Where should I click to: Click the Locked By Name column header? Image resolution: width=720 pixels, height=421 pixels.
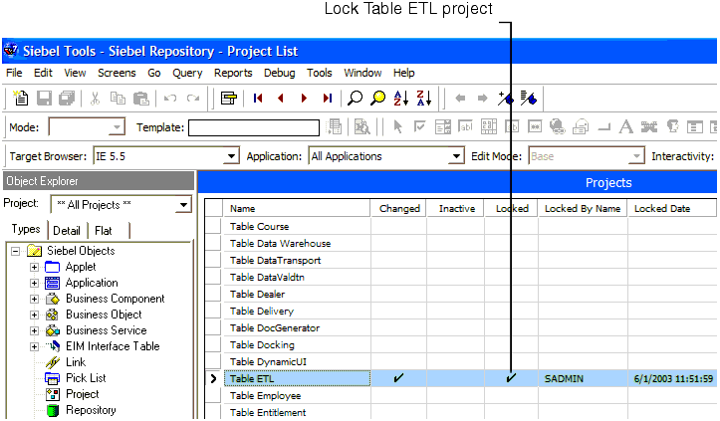pyautogui.click(x=583, y=208)
